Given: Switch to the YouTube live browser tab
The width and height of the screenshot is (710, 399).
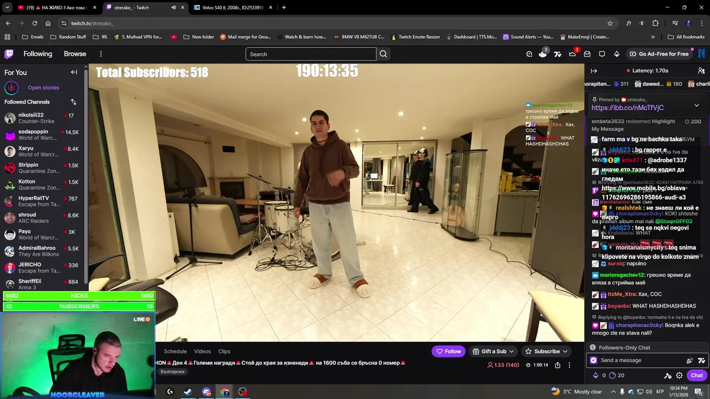Looking at the screenshot, I should click(x=57, y=8).
